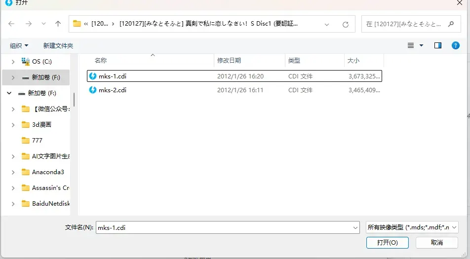Select the Anaconda3 folder
The height and width of the screenshot is (259, 470).
pos(43,172)
